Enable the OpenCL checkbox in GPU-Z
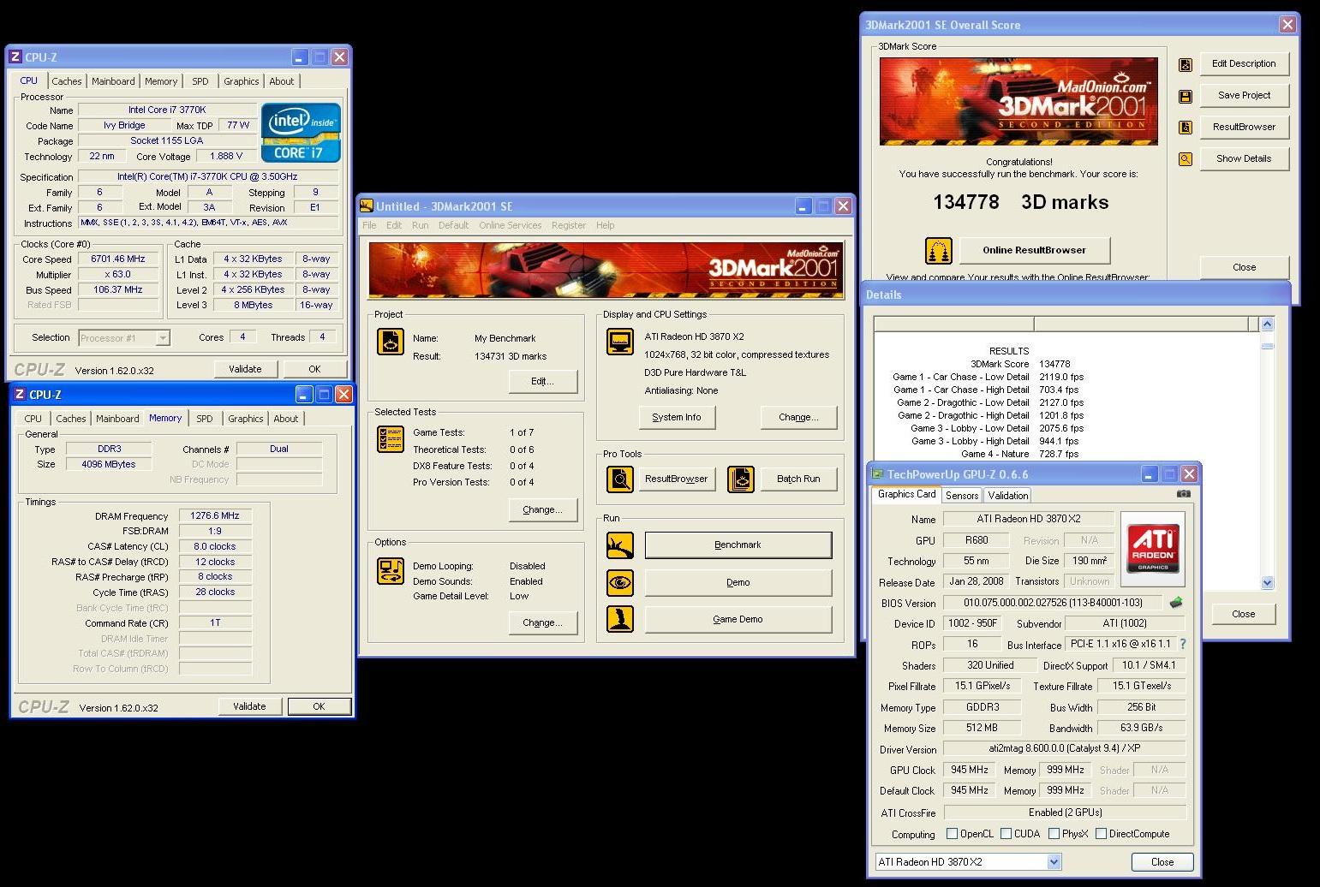The height and width of the screenshot is (887, 1320). pos(952,833)
